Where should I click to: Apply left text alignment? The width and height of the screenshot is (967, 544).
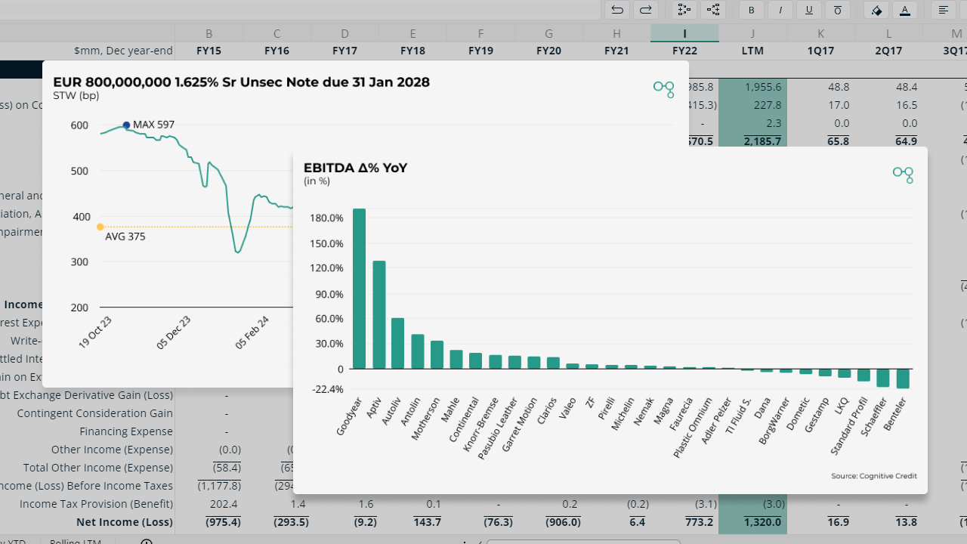944,10
